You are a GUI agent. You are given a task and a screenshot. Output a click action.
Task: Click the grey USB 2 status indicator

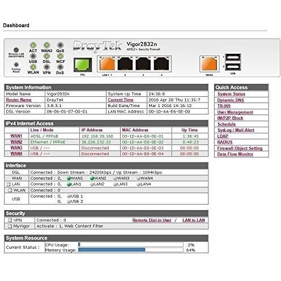tap(69, 202)
